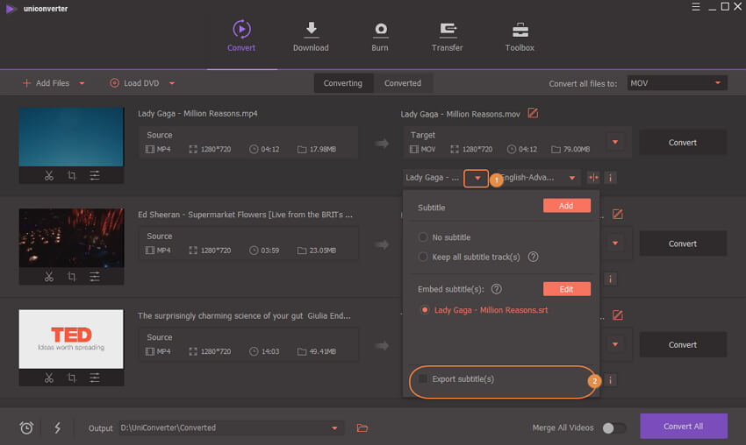Toggle high speed conversion lightning icon
Viewport: 746px width, 445px height.
57,427
